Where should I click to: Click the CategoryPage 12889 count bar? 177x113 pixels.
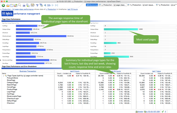pos(121,29)
